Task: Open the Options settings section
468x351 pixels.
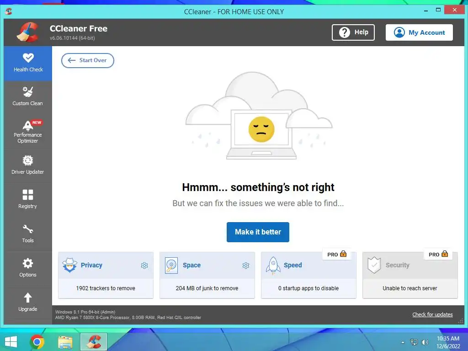Action: pyautogui.click(x=28, y=269)
